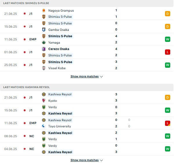Click the Cerezo Osaka team crest
174x166 pixels.
click(x=44, y=49)
